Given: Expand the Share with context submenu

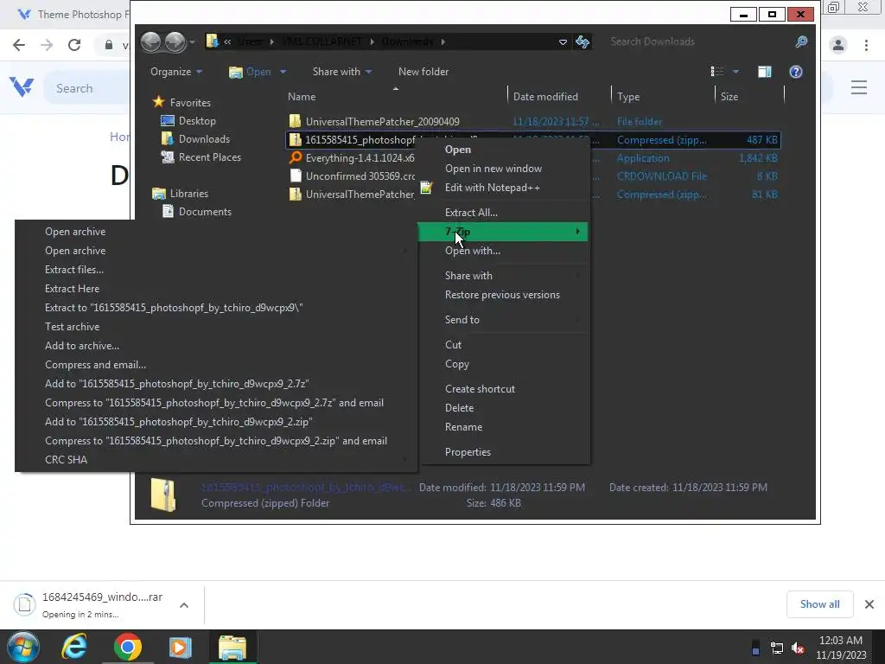Looking at the screenshot, I should pos(502,276).
